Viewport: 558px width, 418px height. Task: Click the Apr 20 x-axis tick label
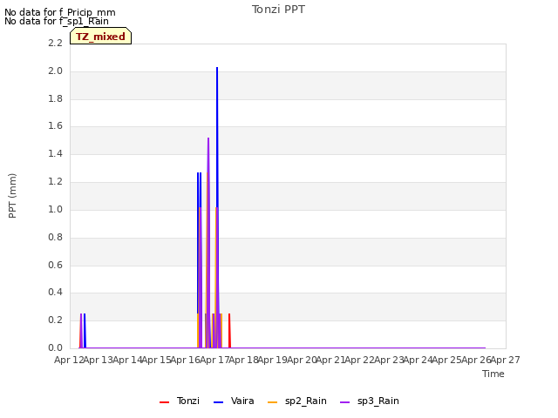pos(302,360)
